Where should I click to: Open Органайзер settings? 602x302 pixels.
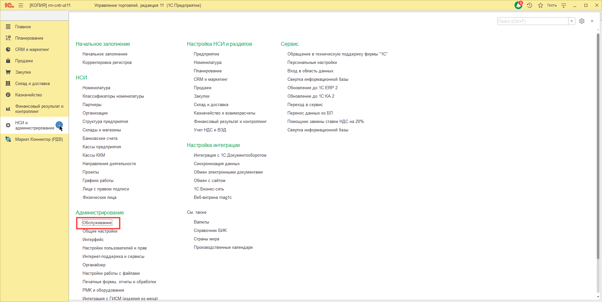click(x=94, y=265)
